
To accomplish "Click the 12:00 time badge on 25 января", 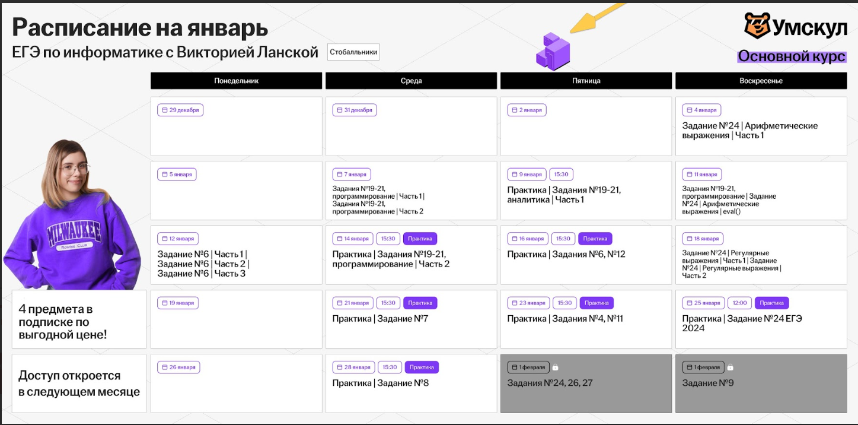I will pyautogui.click(x=739, y=303).
